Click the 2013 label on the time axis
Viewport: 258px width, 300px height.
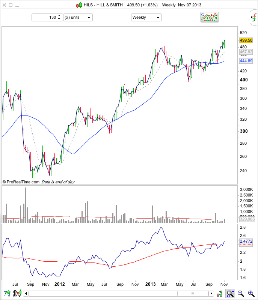coord(150,284)
